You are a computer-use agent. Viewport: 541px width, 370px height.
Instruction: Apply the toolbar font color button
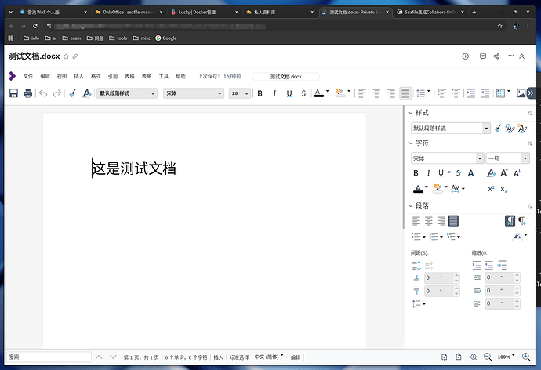click(x=319, y=93)
